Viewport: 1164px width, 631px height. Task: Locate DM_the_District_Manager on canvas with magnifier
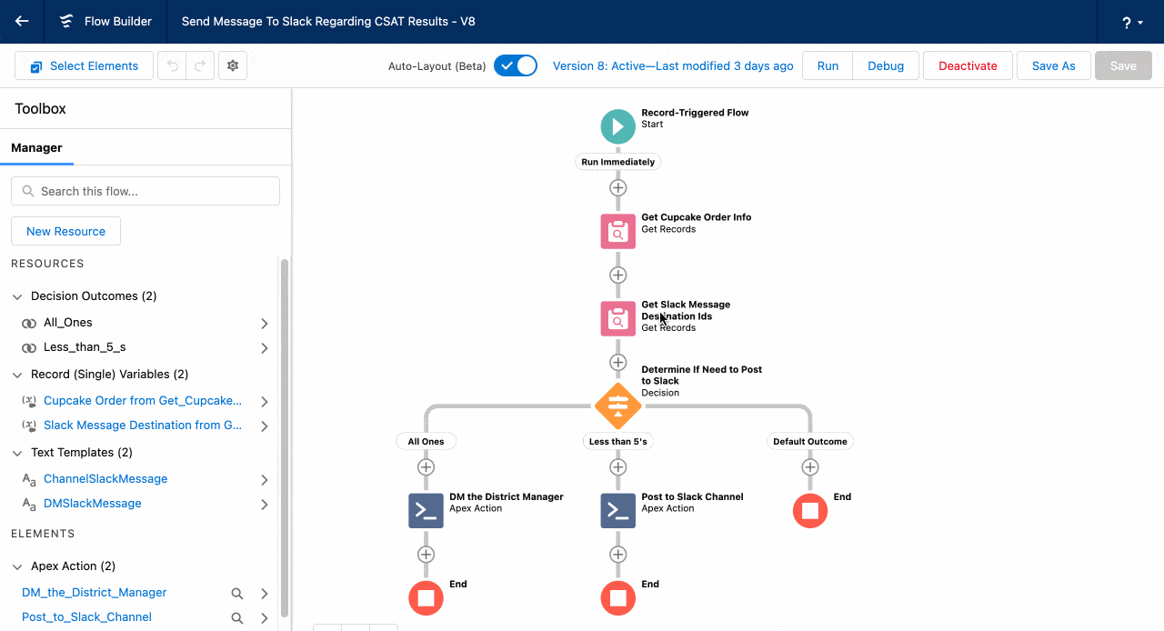pos(237,593)
